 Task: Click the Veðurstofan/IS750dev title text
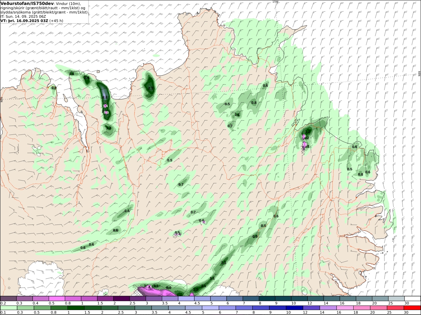(27, 3)
